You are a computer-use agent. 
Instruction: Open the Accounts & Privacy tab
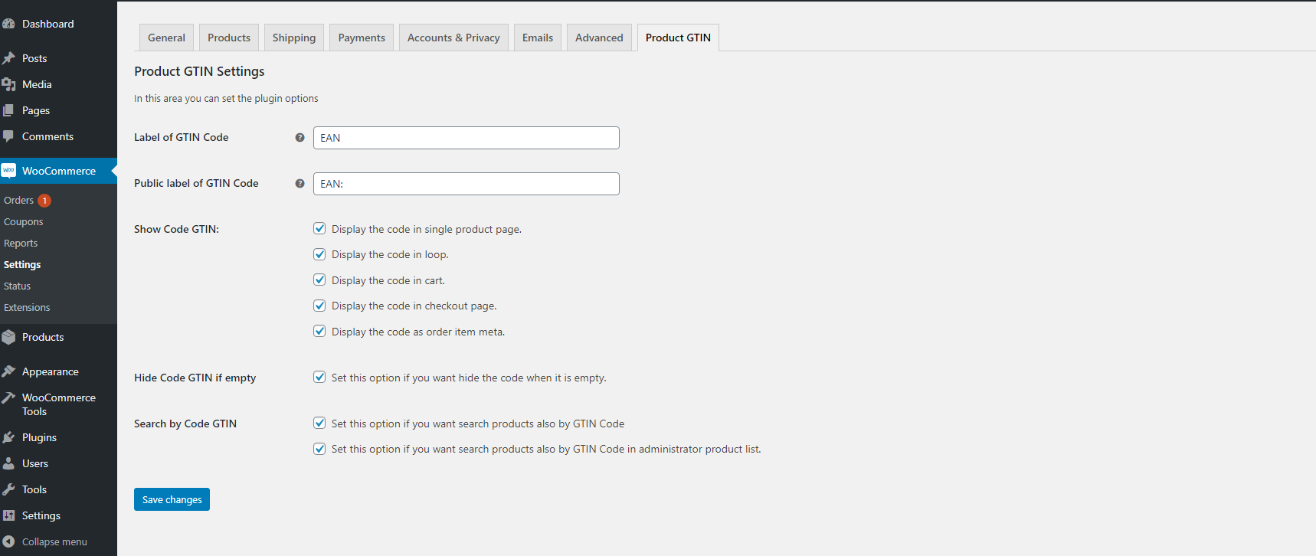pyautogui.click(x=453, y=38)
